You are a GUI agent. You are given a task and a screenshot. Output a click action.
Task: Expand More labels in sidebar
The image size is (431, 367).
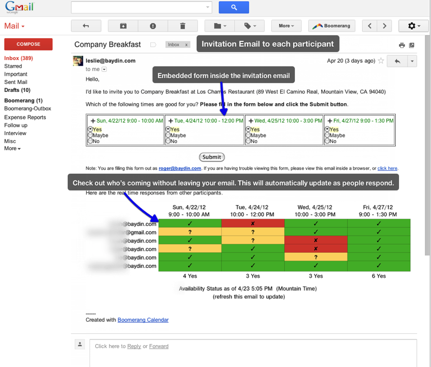pos(12,148)
